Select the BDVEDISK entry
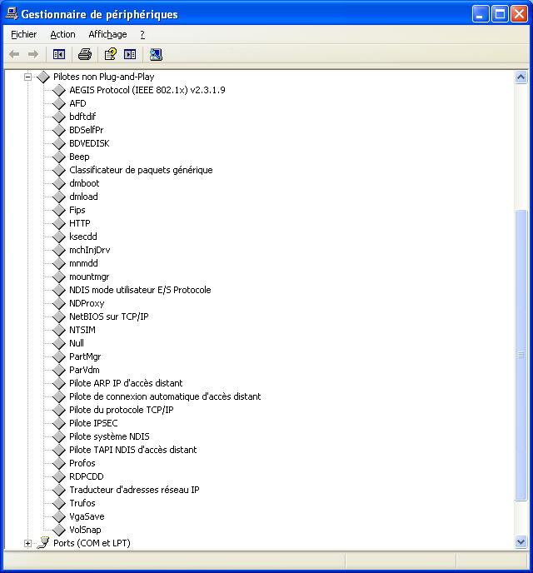This screenshot has height=573, width=533. [x=89, y=143]
